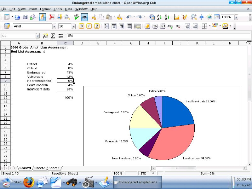Toggle Edit File mode icon

pyautogui.click(x=42, y=17)
